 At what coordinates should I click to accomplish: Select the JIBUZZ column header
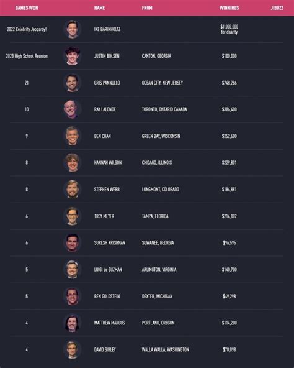[x=277, y=8]
